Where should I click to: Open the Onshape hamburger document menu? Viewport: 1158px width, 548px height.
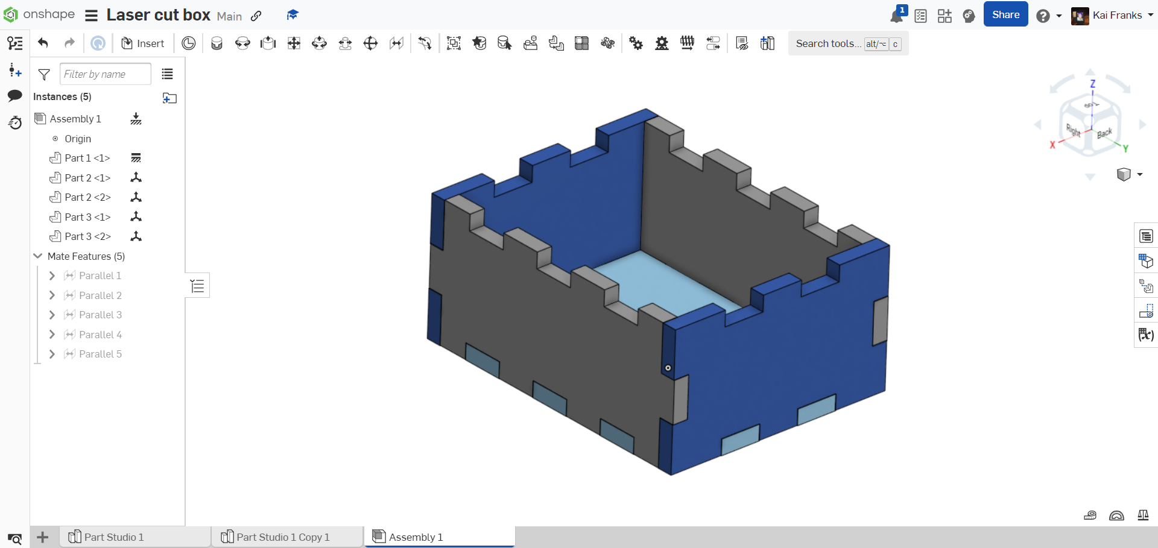91,15
